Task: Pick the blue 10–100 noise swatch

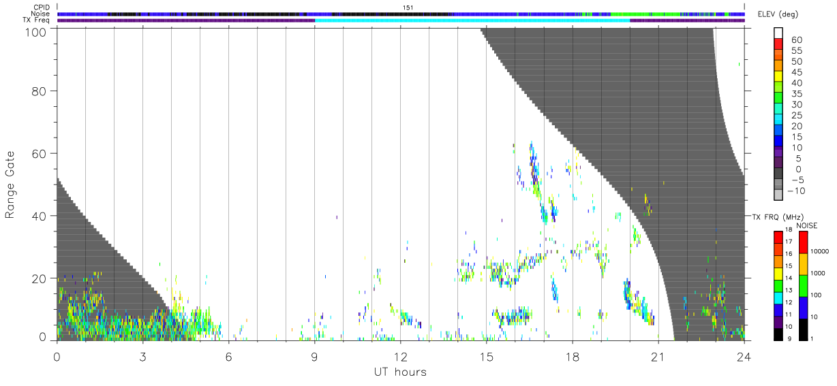Action: (x=802, y=307)
